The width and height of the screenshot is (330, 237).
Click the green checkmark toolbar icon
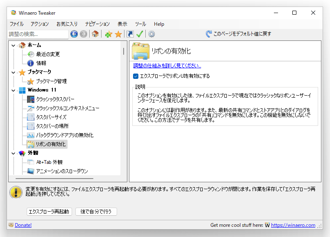click(x=140, y=34)
